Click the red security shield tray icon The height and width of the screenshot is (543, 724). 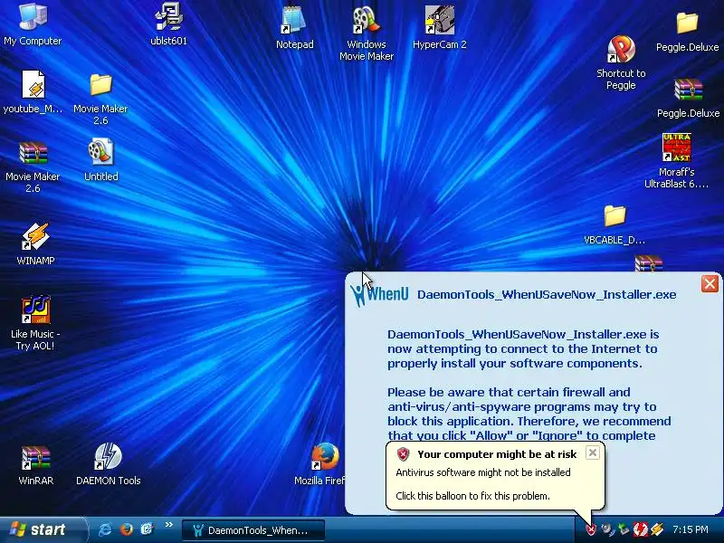pyautogui.click(x=591, y=529)
